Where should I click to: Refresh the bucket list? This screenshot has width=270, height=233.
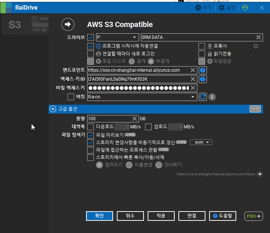tap(203, 97)
